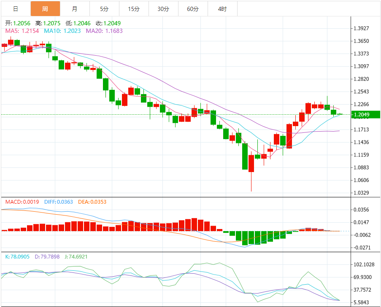Click the K: 78.0905 legend value
This screenshot has width=381, height=307.
point(17,256)
